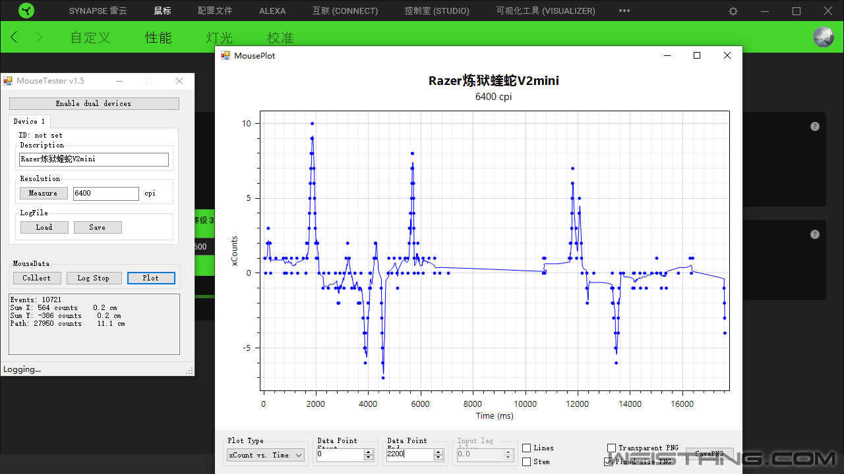This screenshot has width=844, height=474.
Task: Open the ALEXA tab
Action: point(272,11)
